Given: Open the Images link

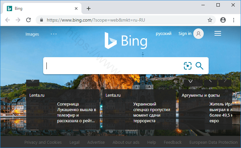Looking at the screenshot, I should (32, 34).
